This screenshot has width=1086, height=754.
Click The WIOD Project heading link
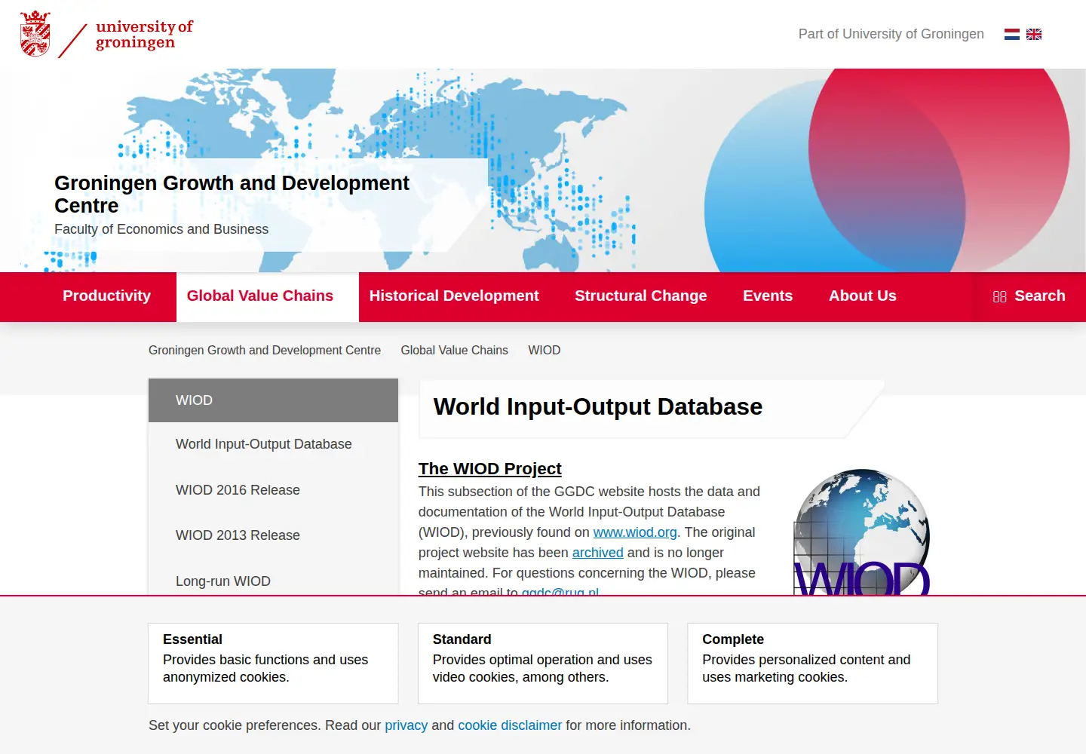(490, 468)
